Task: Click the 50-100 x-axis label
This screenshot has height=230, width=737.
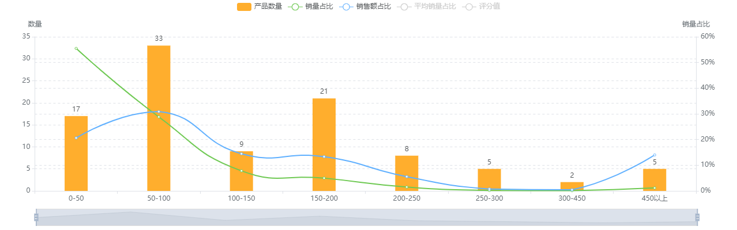Action: [159, 198]
